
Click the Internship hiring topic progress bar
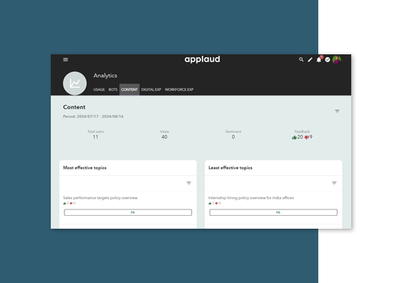[x=273, y=212]
